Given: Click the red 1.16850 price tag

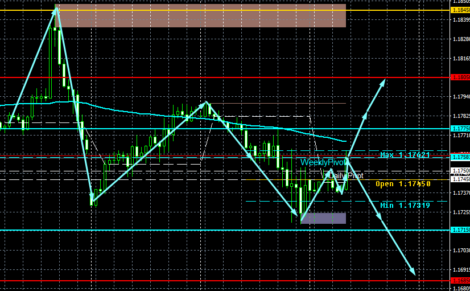Looking at the screenshot, I should (460, 281).
